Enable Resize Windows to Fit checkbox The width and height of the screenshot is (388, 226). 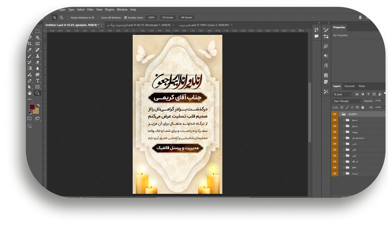click(x=69, y=18)
